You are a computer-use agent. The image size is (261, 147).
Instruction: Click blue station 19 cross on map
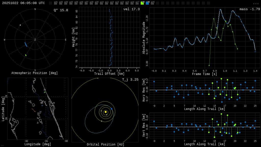tap(42, 105)
